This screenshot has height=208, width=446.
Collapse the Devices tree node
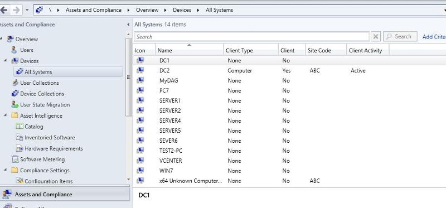pyautogui.click(x=6, y=61)
